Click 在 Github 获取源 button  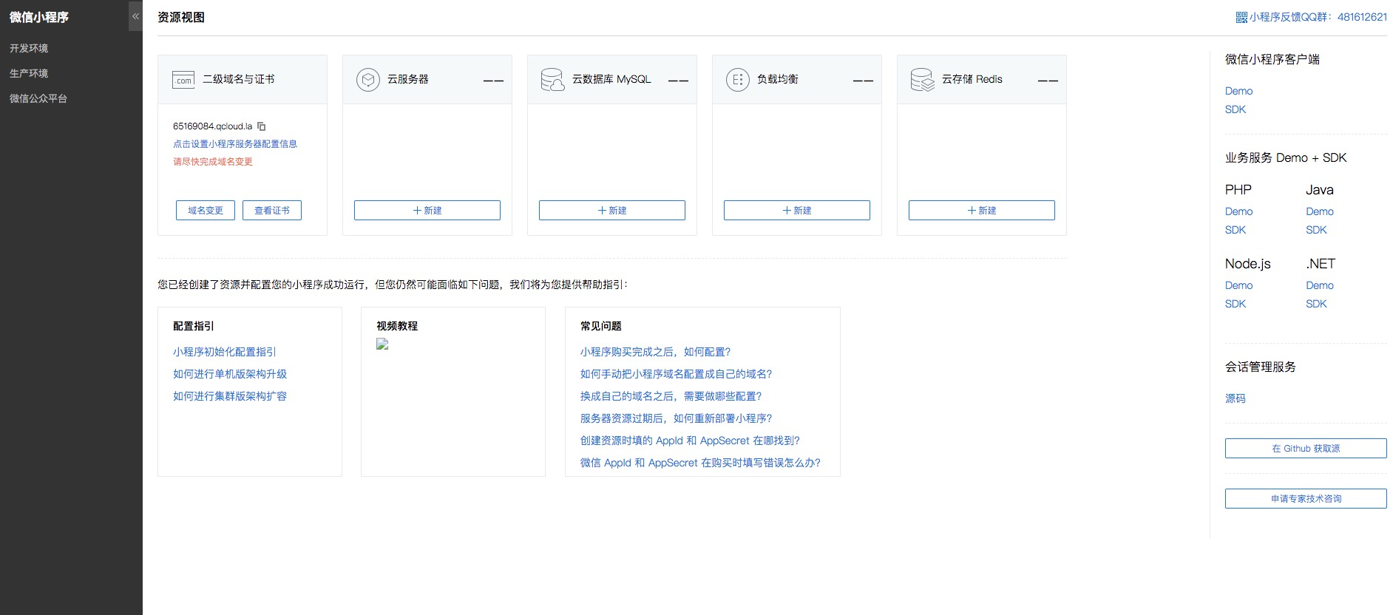[x=1306, y=449]
